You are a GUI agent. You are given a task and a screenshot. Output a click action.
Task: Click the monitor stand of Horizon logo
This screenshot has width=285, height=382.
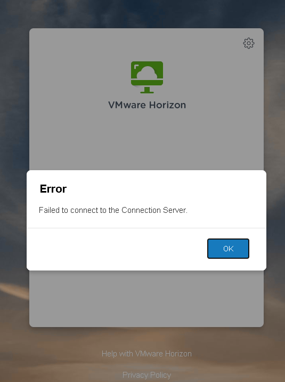(x=147, y=90)
